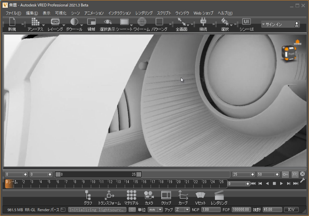Toggle CPU raytracing icon in toolbar
The image size is (309, 216).
coord(55,22)
